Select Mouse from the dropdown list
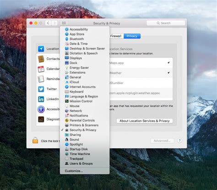The image size is (217, 190). click(x=85, y=106)
